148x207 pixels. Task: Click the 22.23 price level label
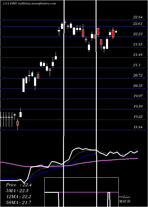click(138, 34)
